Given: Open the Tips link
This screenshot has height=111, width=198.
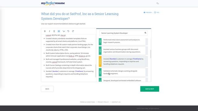Looking at the screenshot, I should pos(157,12).
